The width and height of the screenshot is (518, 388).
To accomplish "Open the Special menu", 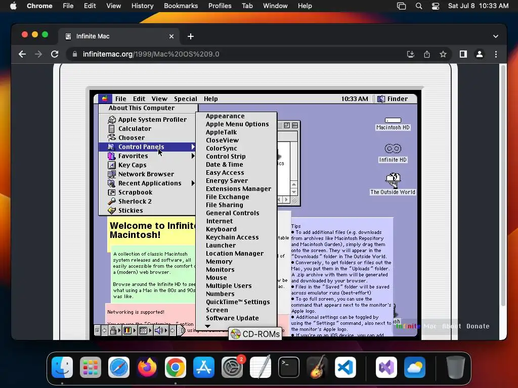I will click(x=185, y=99).
